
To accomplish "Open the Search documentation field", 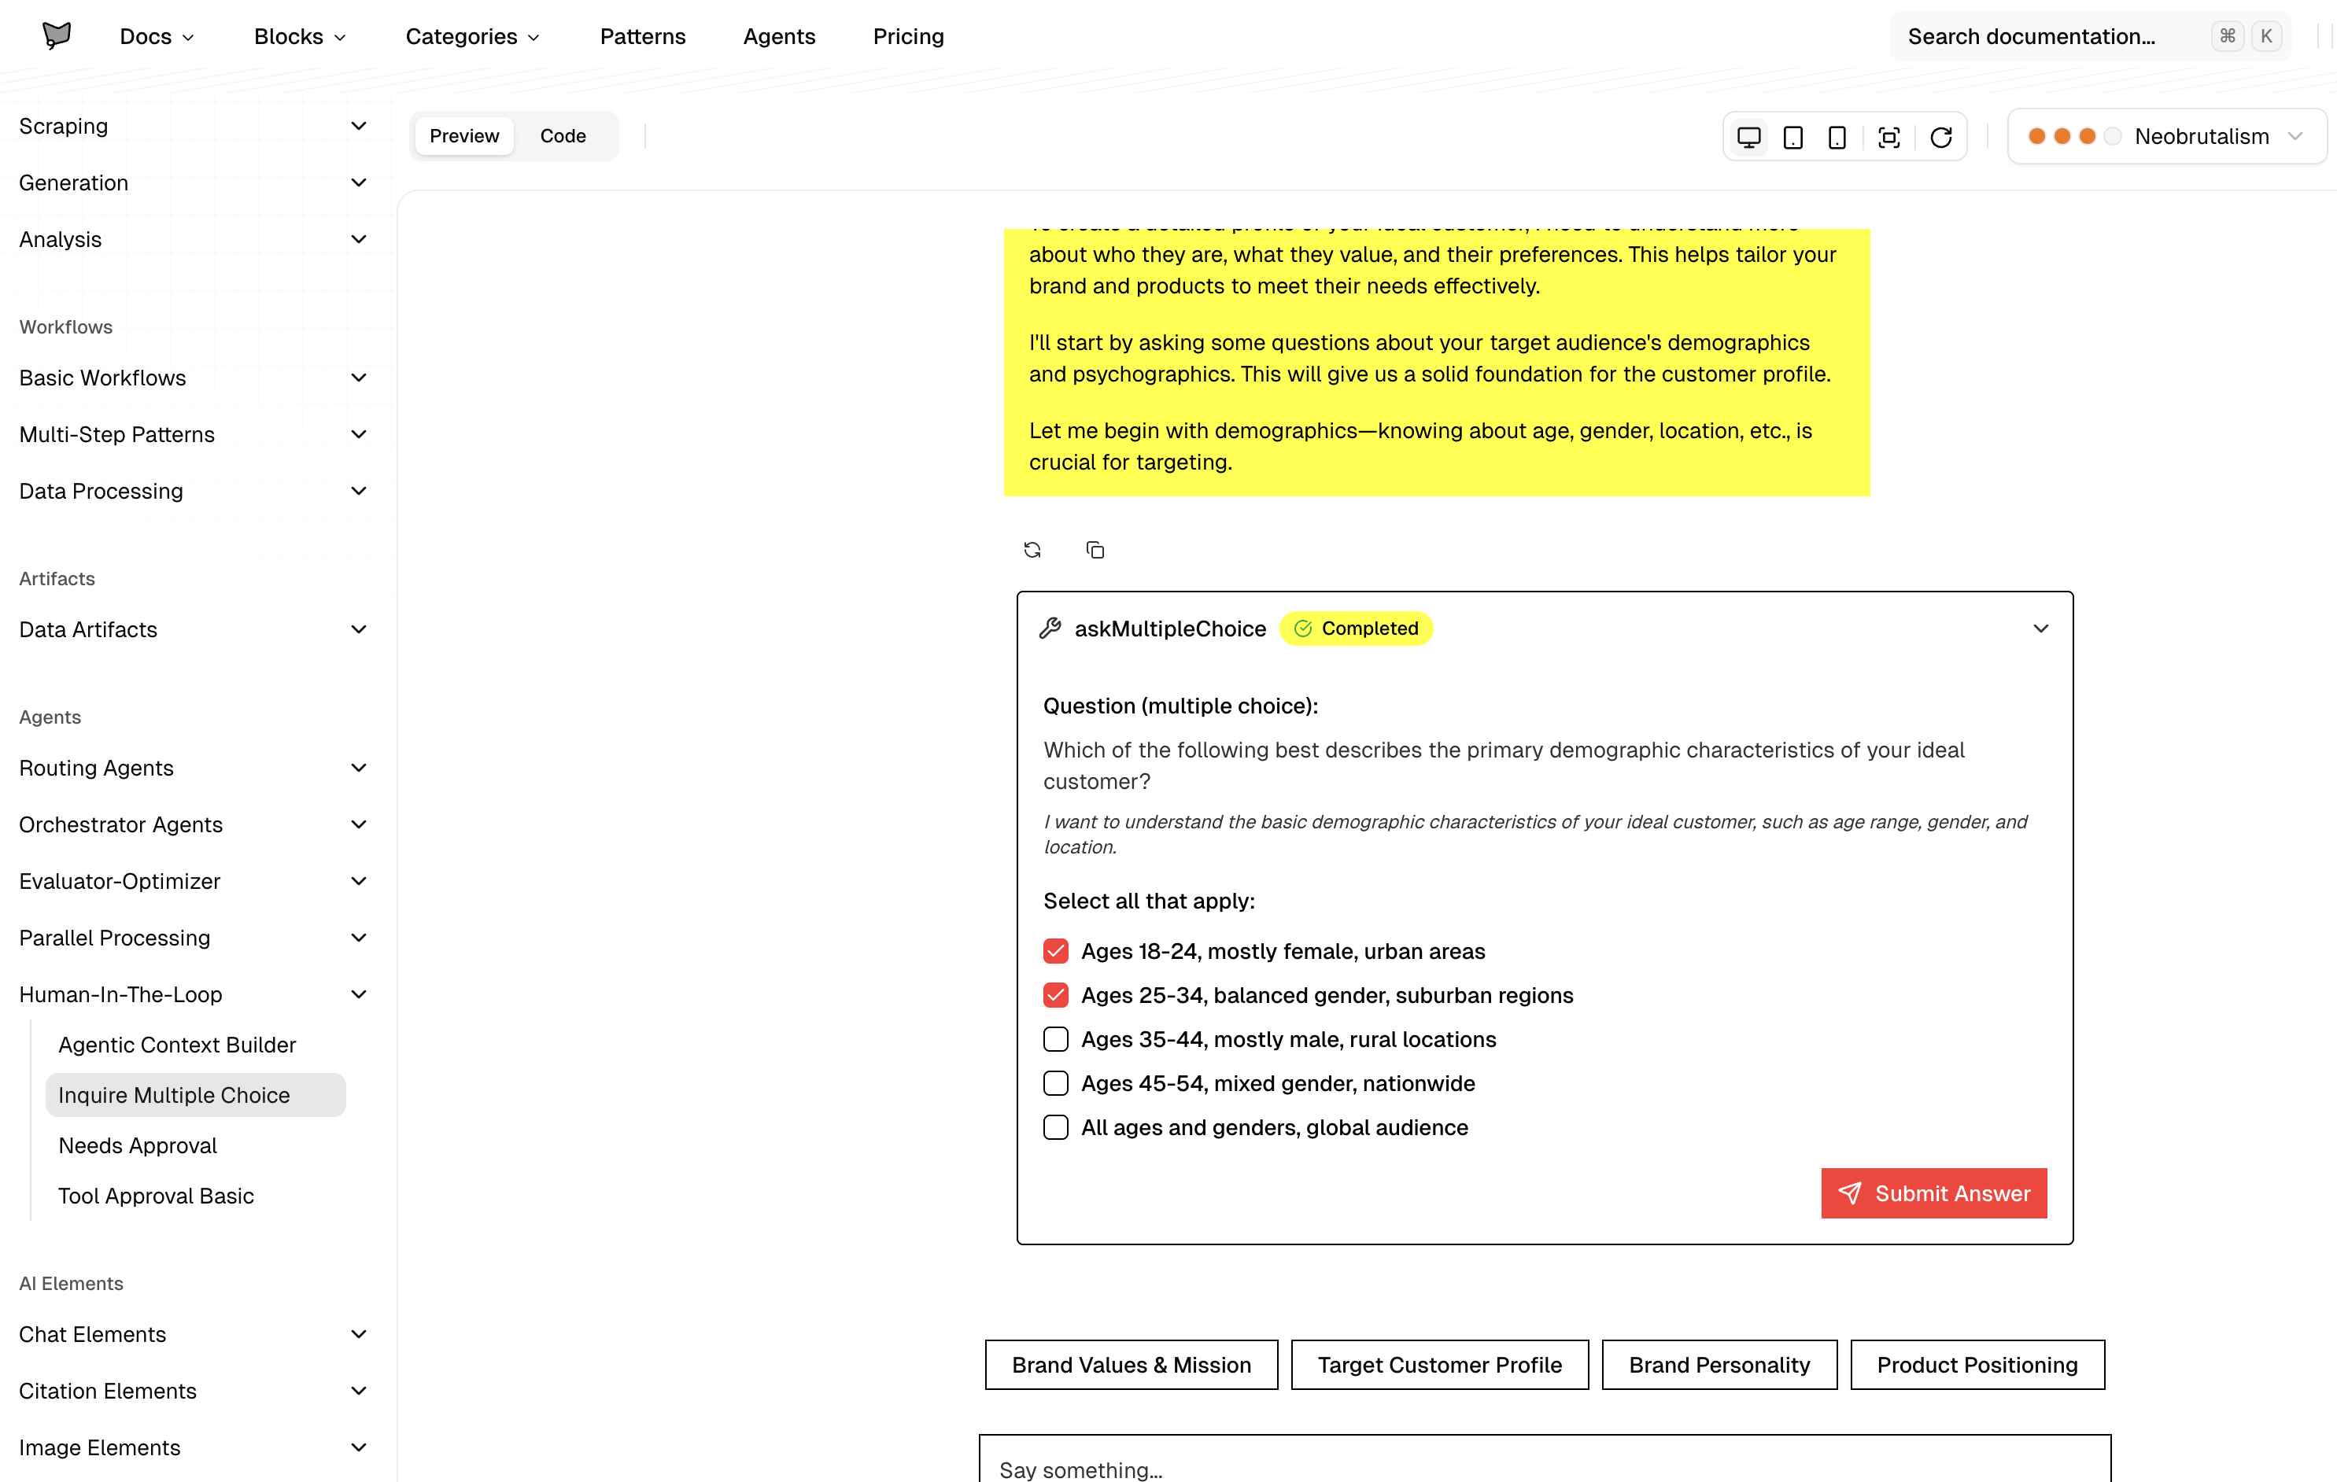I will click(2089, 36).
